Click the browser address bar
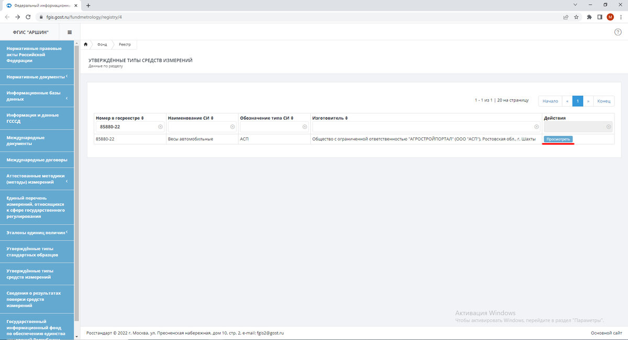 point(297,17)
